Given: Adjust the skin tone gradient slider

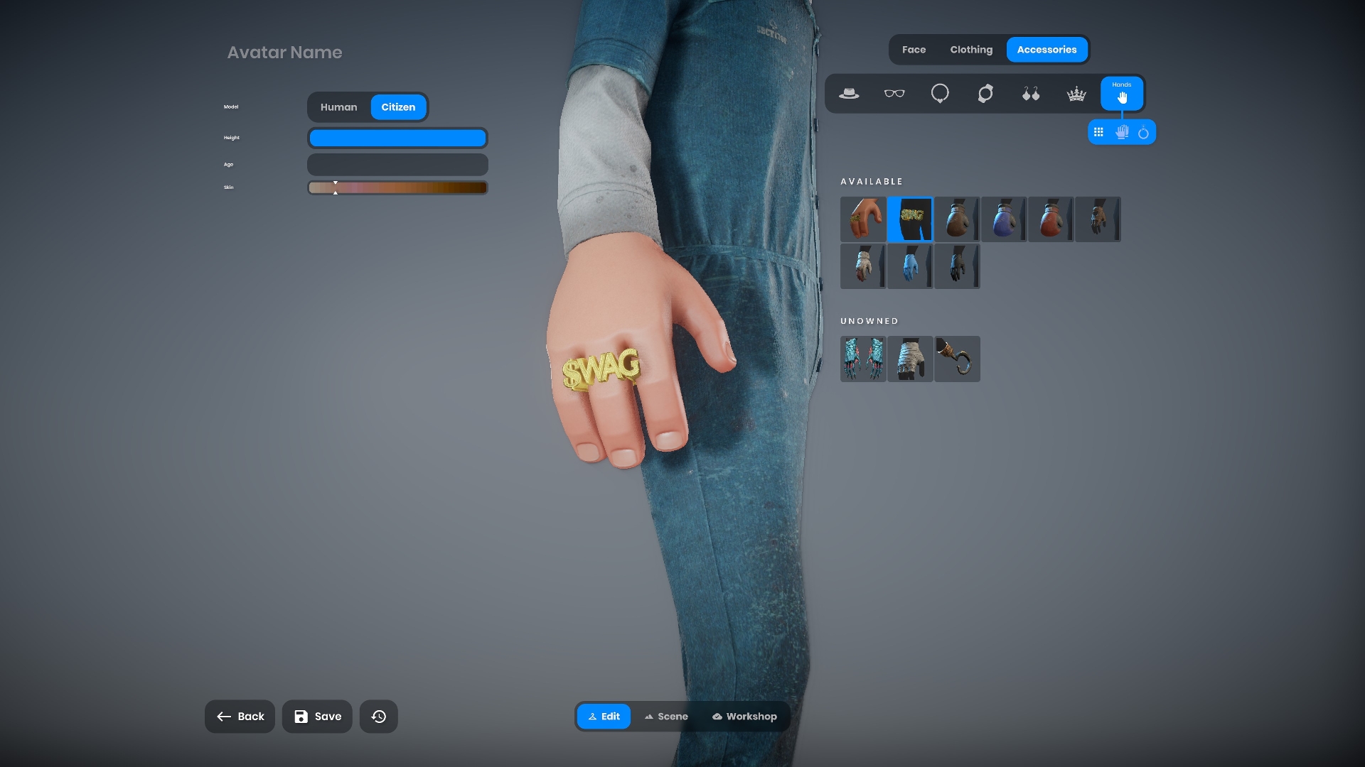Looking at the screenshot, I should (x=397, y=187).
